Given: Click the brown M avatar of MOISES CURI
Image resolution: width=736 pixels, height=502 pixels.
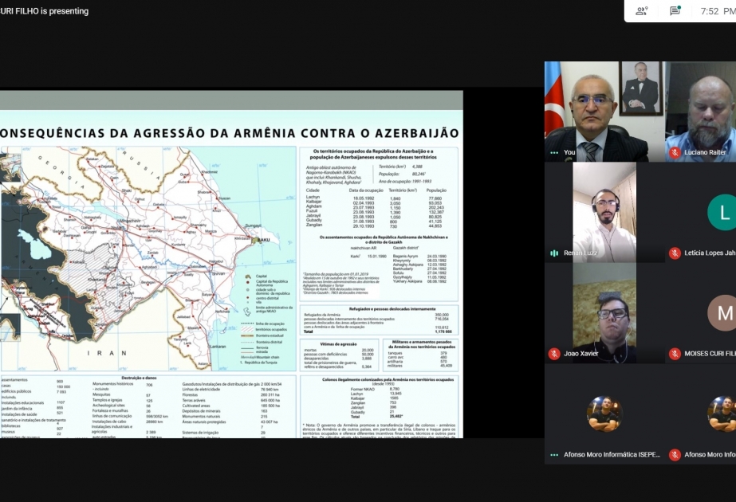Looking at the screenshot, I should [x=722, y=313].
